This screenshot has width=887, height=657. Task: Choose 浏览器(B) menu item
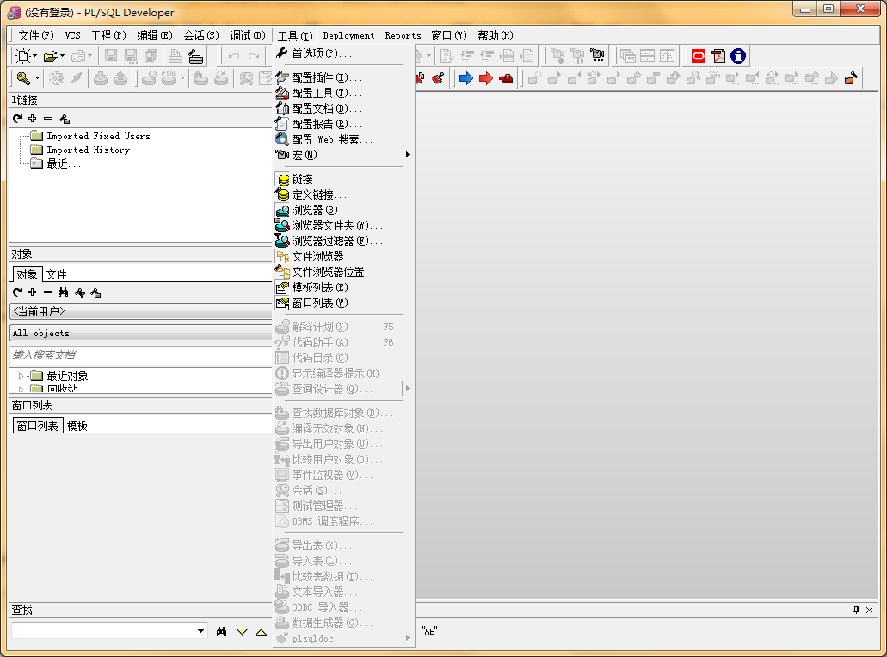pos(344,211)
